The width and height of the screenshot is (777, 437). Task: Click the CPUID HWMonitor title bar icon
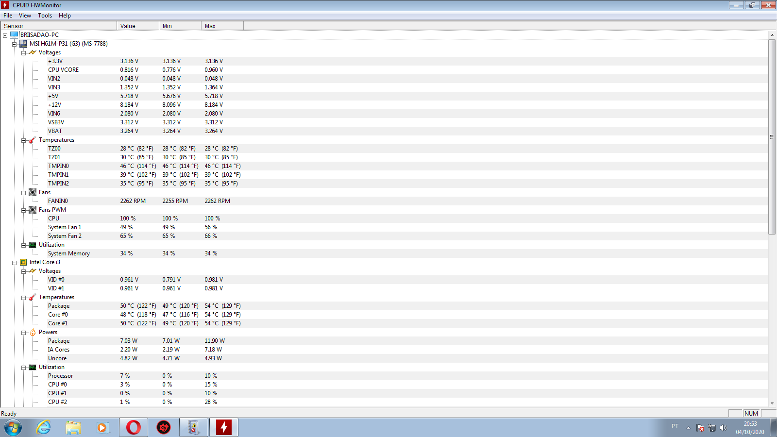coord(5,5)
